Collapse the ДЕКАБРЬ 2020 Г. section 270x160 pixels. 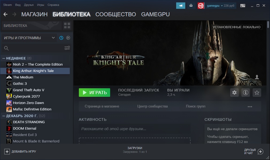(x=4, y=116)
